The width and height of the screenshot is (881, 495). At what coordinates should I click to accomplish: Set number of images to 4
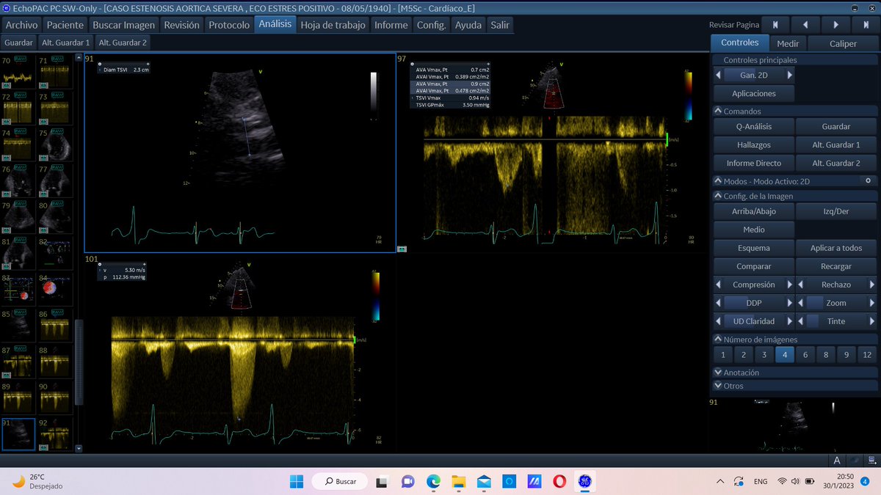click(x=785, y=355)
